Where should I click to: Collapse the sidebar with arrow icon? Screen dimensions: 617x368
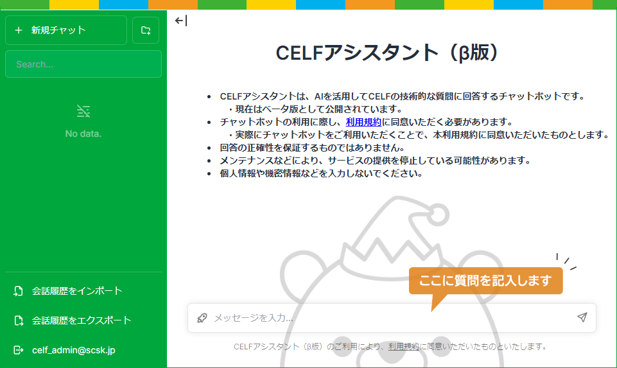[181, 21]
